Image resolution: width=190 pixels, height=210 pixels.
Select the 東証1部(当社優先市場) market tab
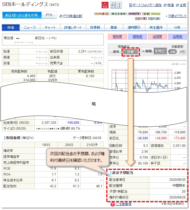click(22, 15)
